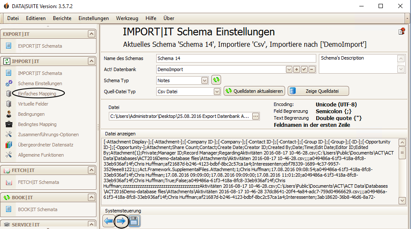Open the Act! Datenbank dropdown
This screenshot has width=411, height=229.
pos(289,69)
